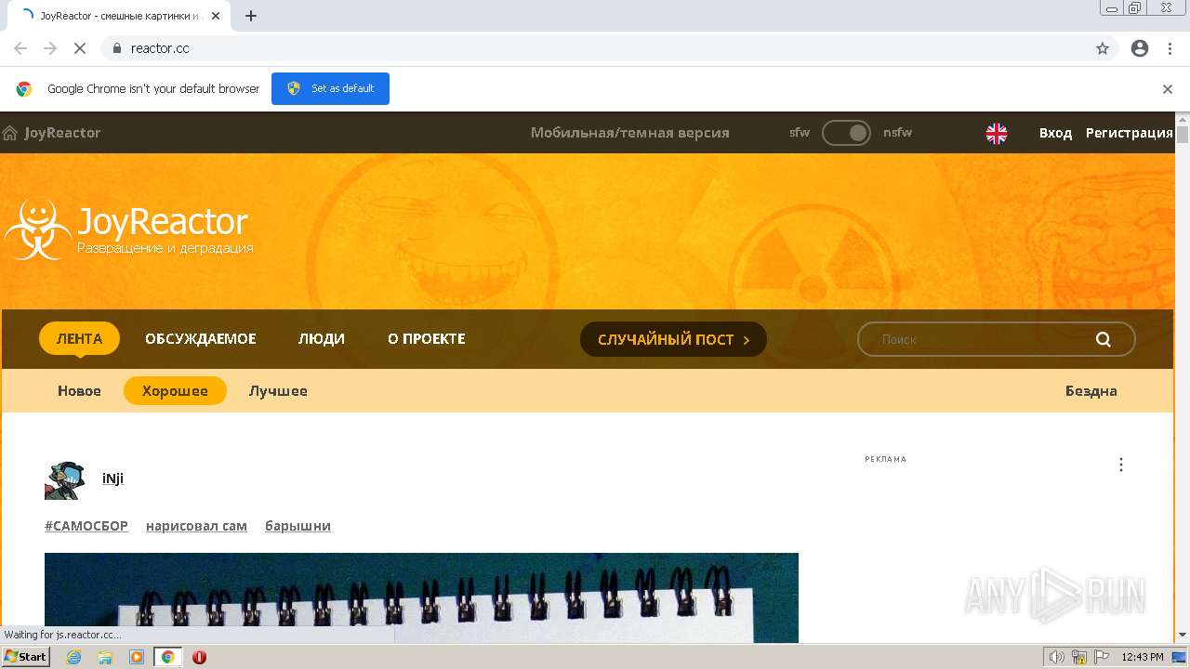Click the JoyReactor biohazard logo

pyautogui.click(x=37, y=230)
